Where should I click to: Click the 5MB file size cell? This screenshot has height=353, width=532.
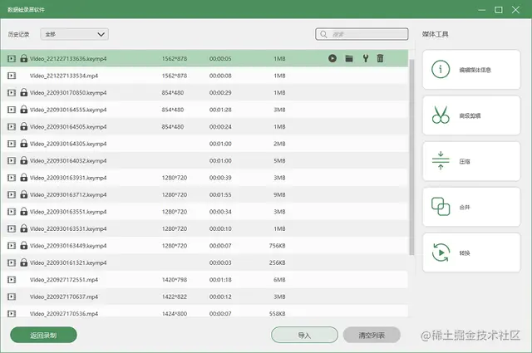[279, 160]
